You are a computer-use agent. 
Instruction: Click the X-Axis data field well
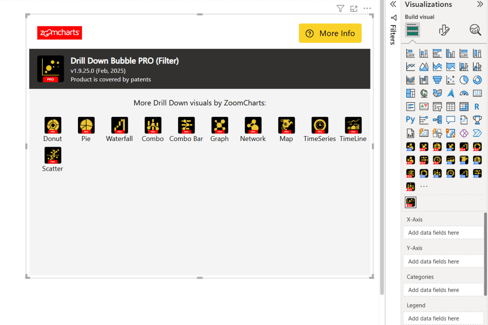(x=443, y=233)
